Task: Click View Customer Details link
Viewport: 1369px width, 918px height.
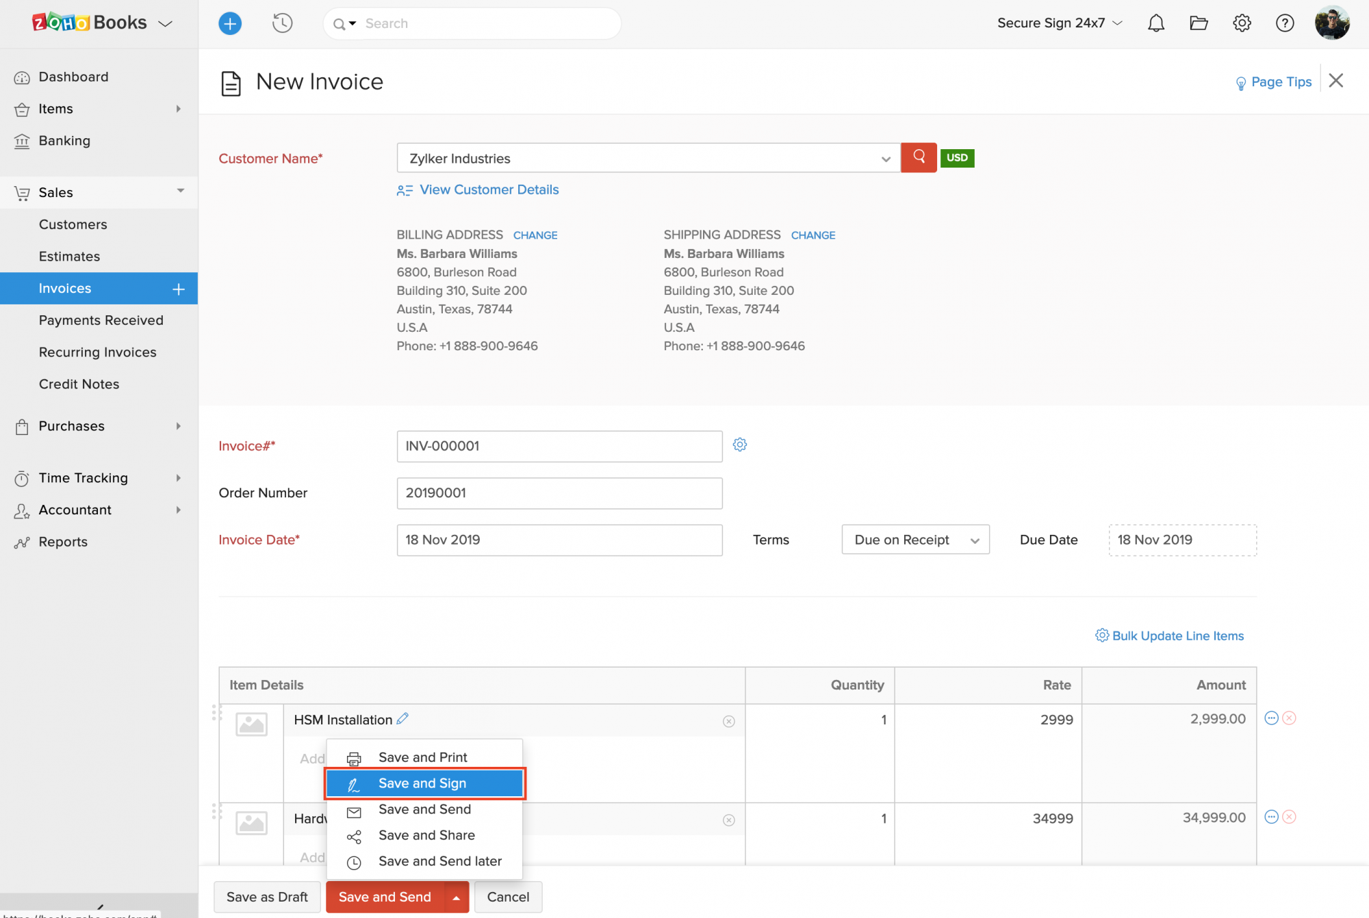Action: 489,189
